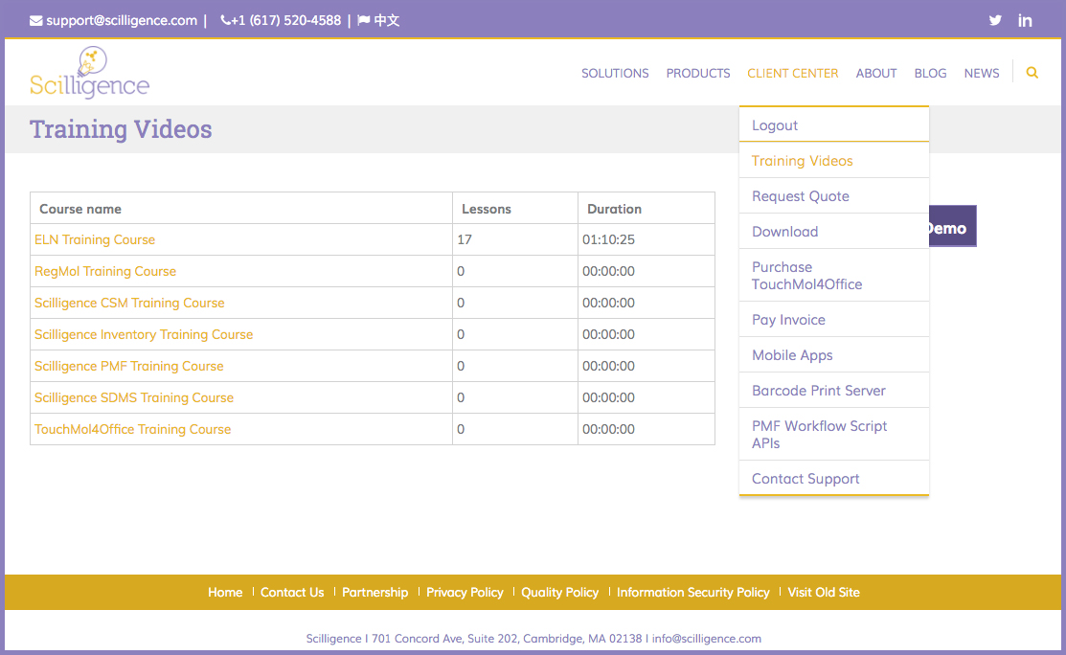Open the Twitter icon link
The height and width of the screenshot is (655, 1066).
(x=995, y=20)
